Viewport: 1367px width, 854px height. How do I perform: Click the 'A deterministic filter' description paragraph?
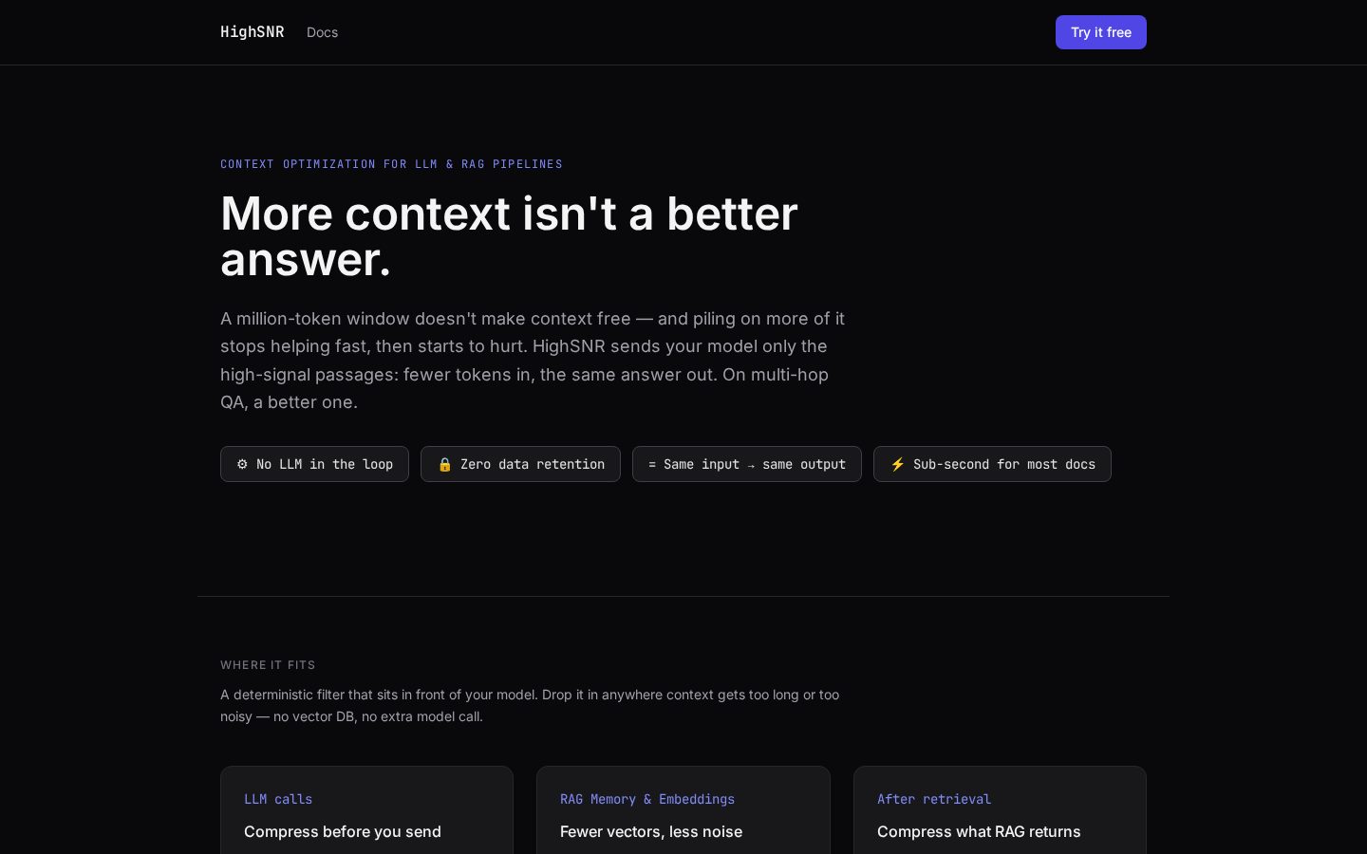pyautogui.click(x=530, y=705)
